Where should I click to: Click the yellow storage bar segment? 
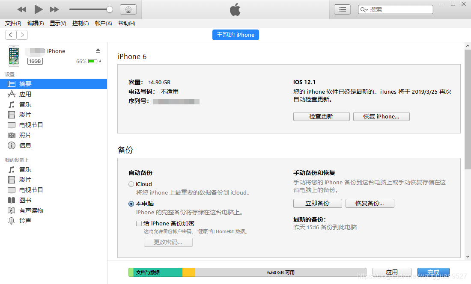pyautogui.click(x=189, y=272)
